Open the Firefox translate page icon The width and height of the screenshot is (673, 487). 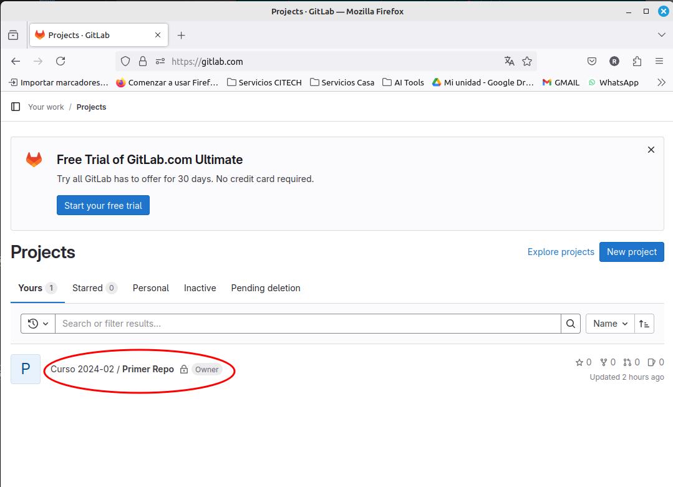pos(510,61)
